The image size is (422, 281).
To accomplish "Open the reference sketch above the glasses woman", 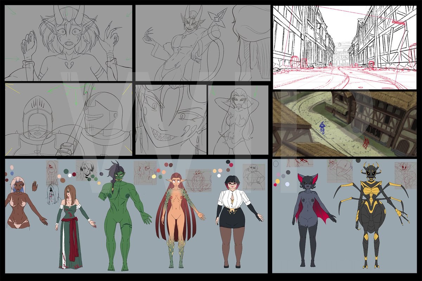I will 253,177.
